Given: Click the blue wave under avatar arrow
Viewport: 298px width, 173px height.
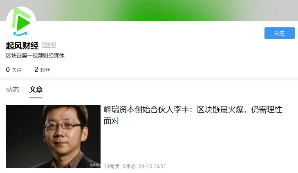Looking at the screenshot, I should (x=20, y=34).
